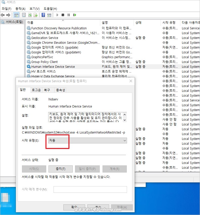Open the 보기(V) menu
The height and width of the screenshot is (215, 200).
34,9
